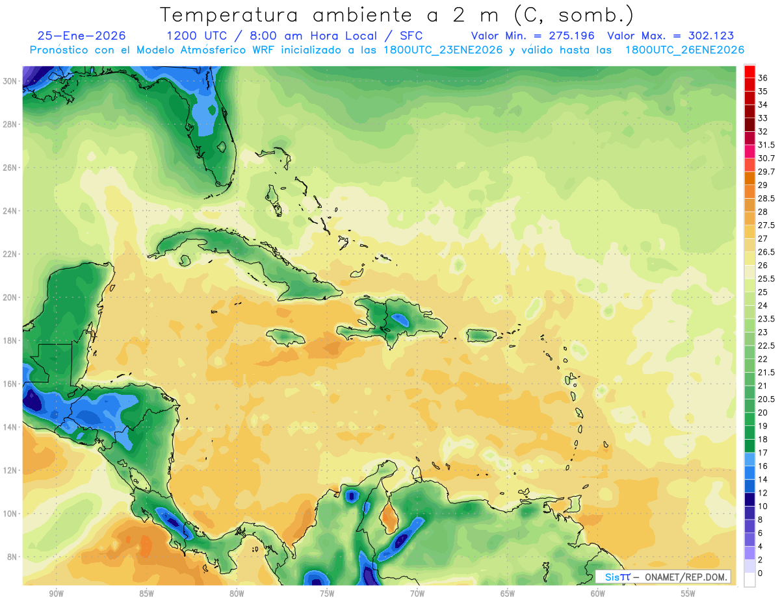Click the light blue swatch between legend values 17 and 16
780x602 pixels.
click(x=749, y=459)
